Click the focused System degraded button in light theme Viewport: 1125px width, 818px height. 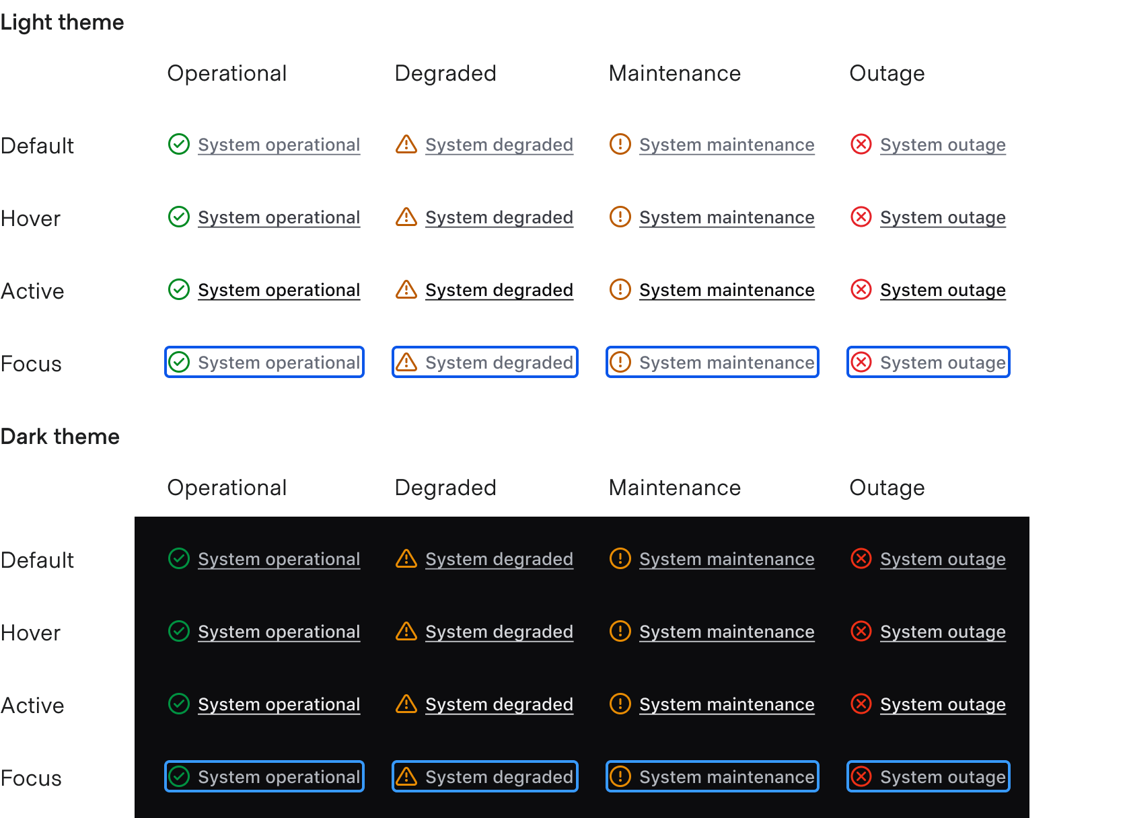click(484, 362)
